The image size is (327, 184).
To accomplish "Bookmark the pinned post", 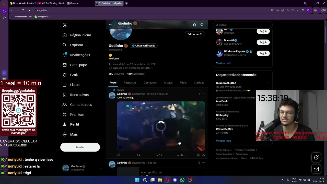I will click(198, 155).
